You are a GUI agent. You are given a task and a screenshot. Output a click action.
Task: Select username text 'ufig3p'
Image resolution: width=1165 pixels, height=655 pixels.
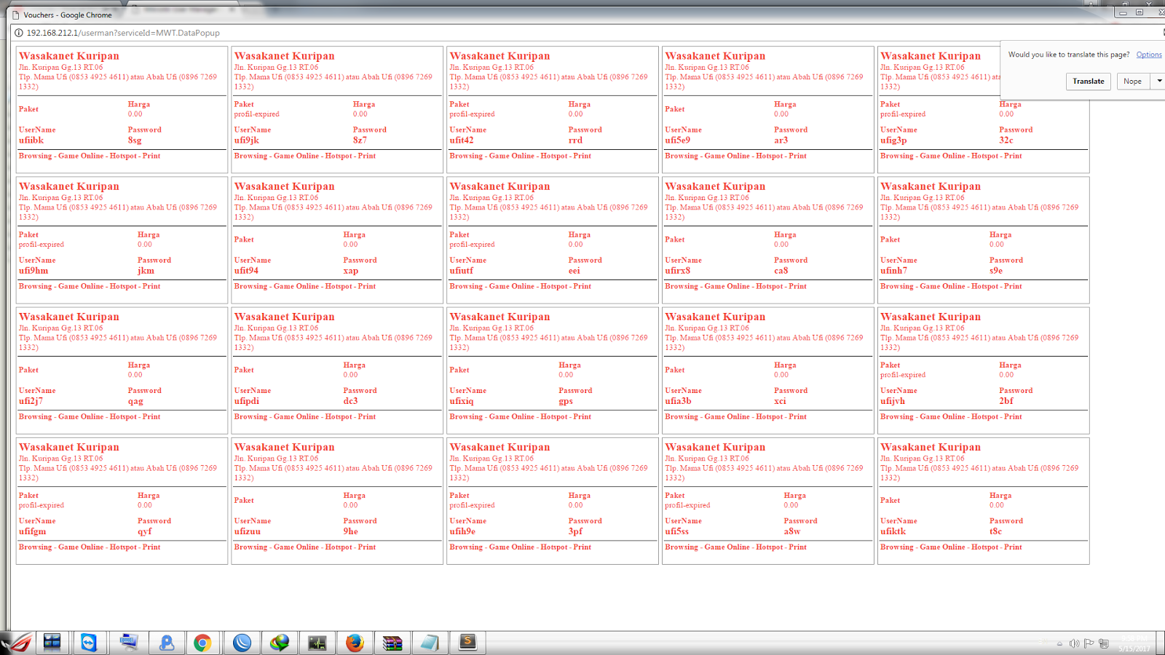click(x=894, y=140)
